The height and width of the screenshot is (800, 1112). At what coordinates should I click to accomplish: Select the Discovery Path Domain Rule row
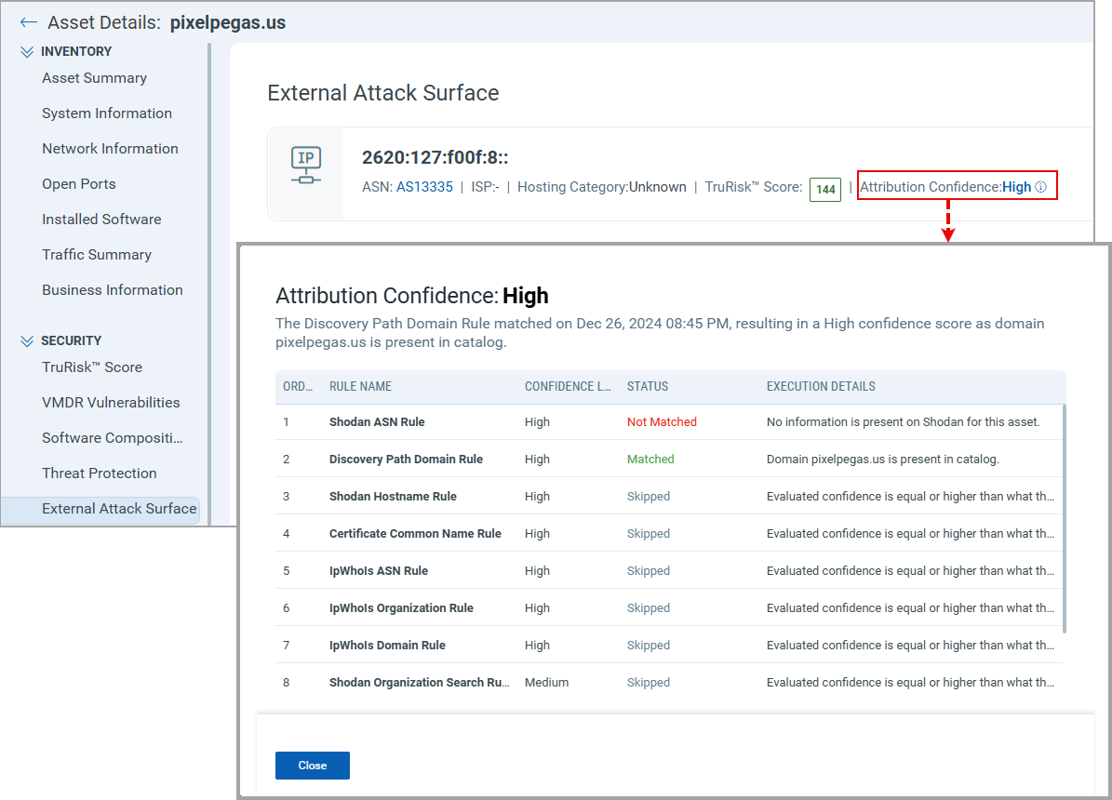670,460
